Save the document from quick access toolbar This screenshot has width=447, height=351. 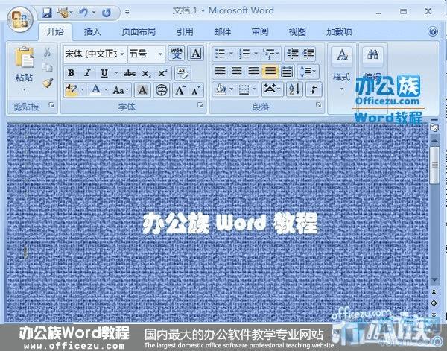[x=46, y=13]
